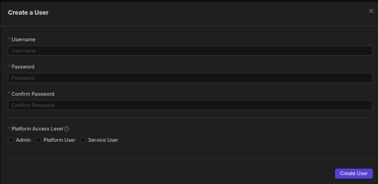Click the Service User label text
This screenshot has width=378, height=184.
click(103, 140)
